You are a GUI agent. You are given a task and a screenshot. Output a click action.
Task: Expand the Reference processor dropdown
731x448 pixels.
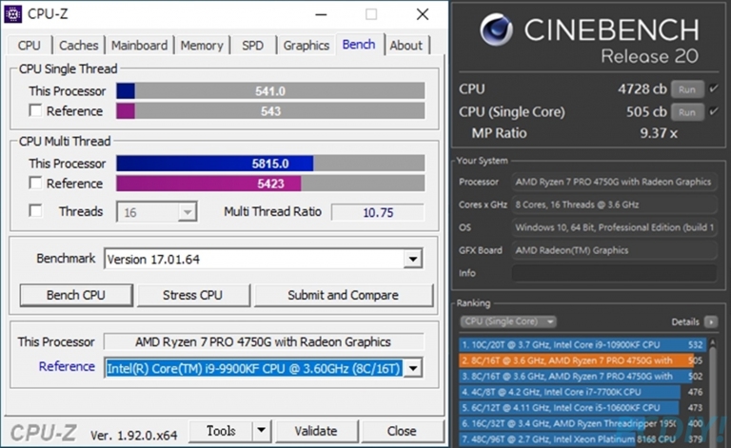point(413,368)
